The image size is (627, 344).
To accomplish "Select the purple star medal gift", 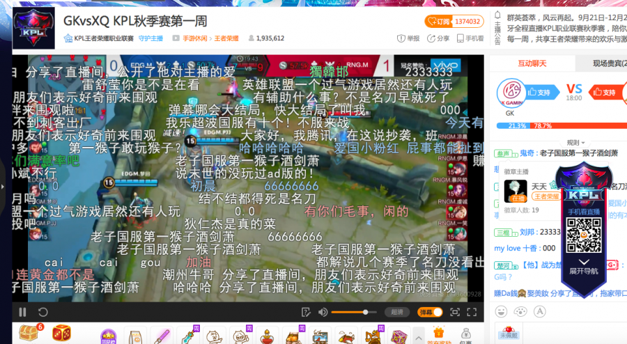I will pos(109,336).
